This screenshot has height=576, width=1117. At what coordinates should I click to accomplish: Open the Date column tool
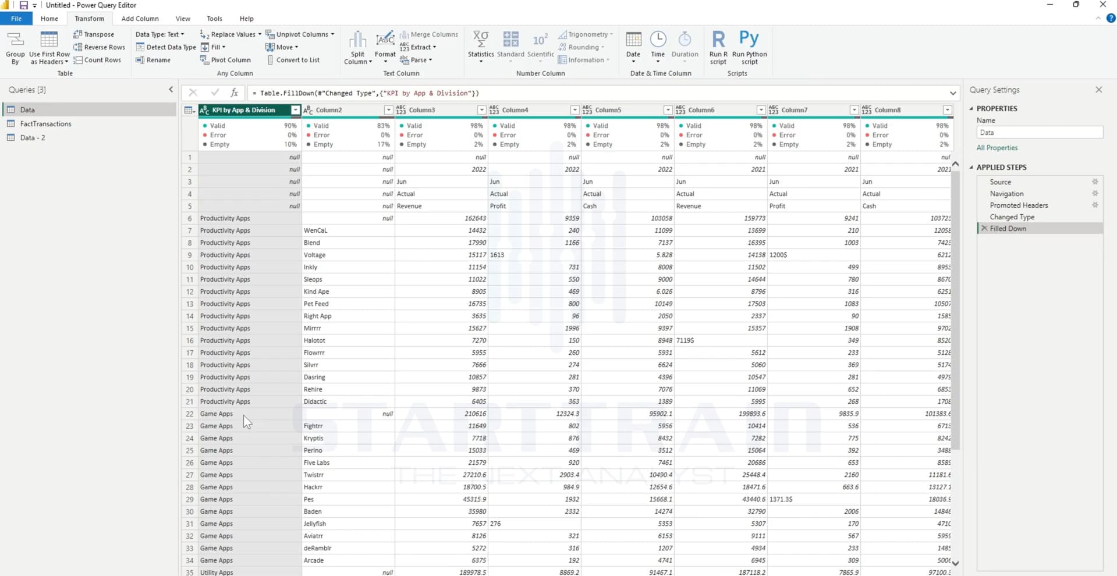[x=633, y=47]
